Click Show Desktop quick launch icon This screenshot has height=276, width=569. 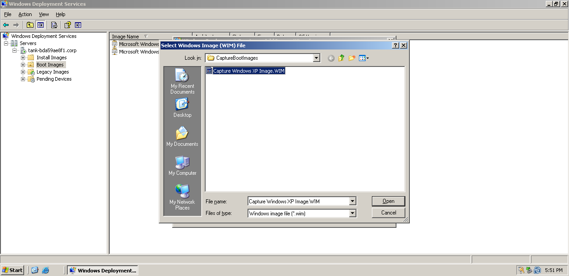pyautogui.click(x=35, y=270)
